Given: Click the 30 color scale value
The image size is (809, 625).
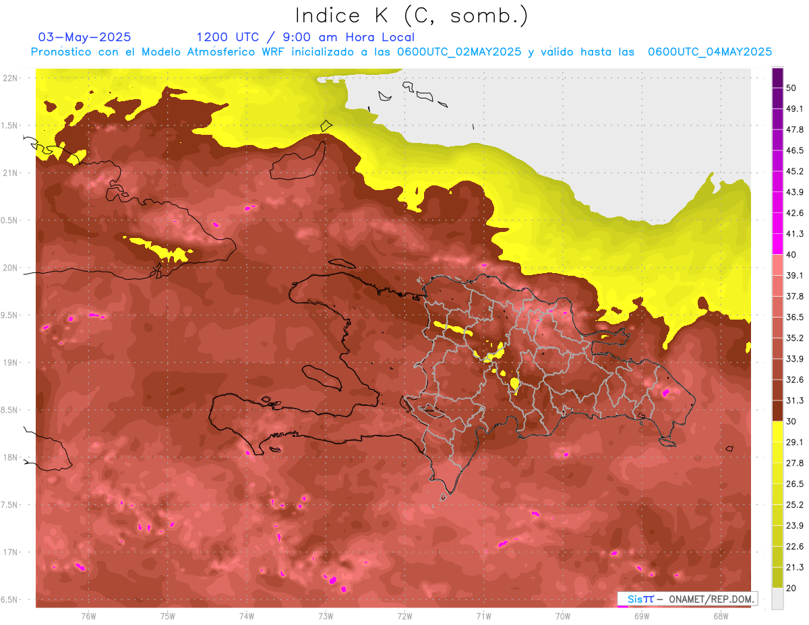Looking at the screenshot, I should click(792, 421).
